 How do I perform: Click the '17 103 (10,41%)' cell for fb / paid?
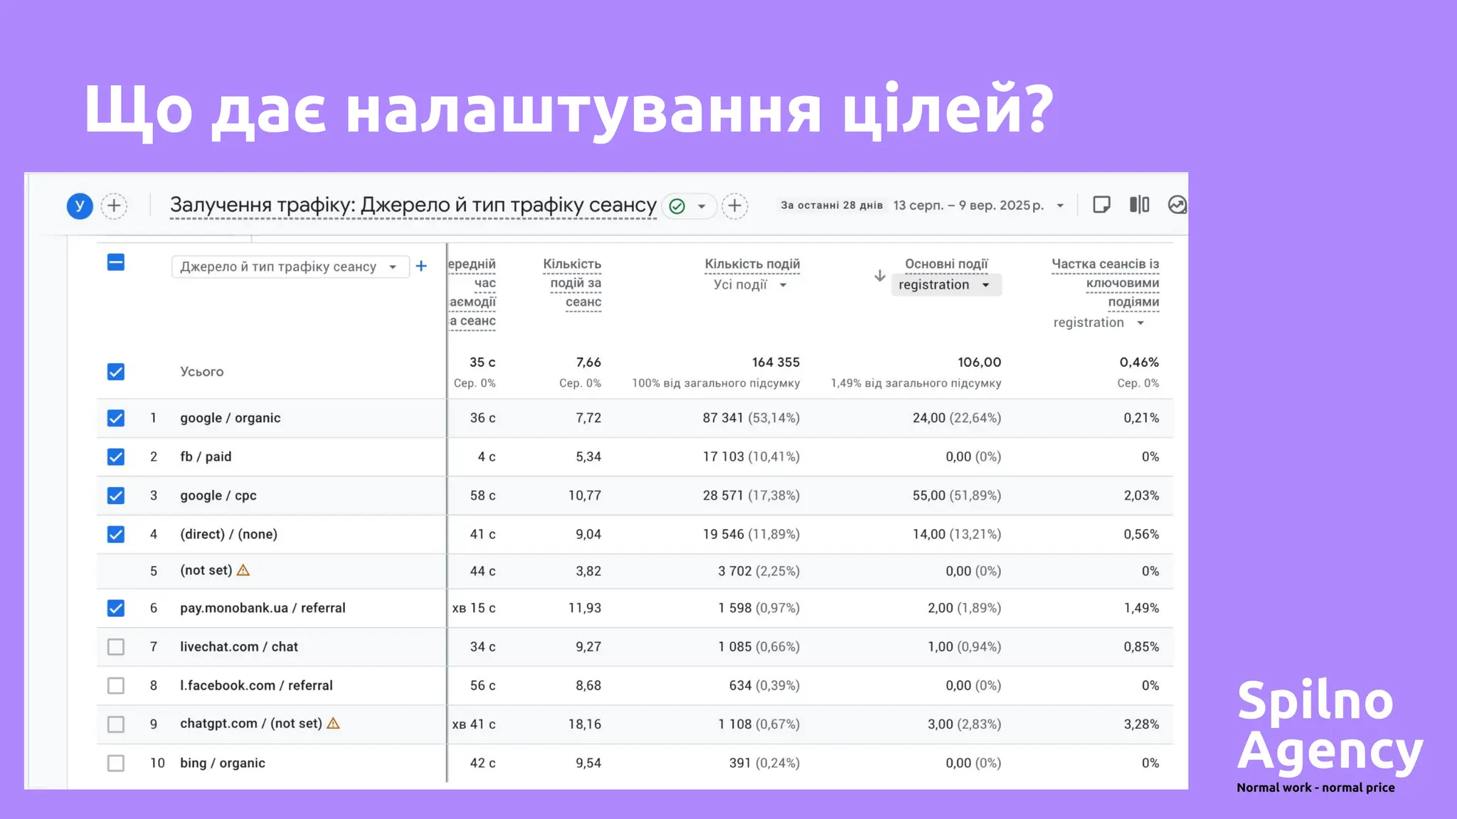click(751, 457)
